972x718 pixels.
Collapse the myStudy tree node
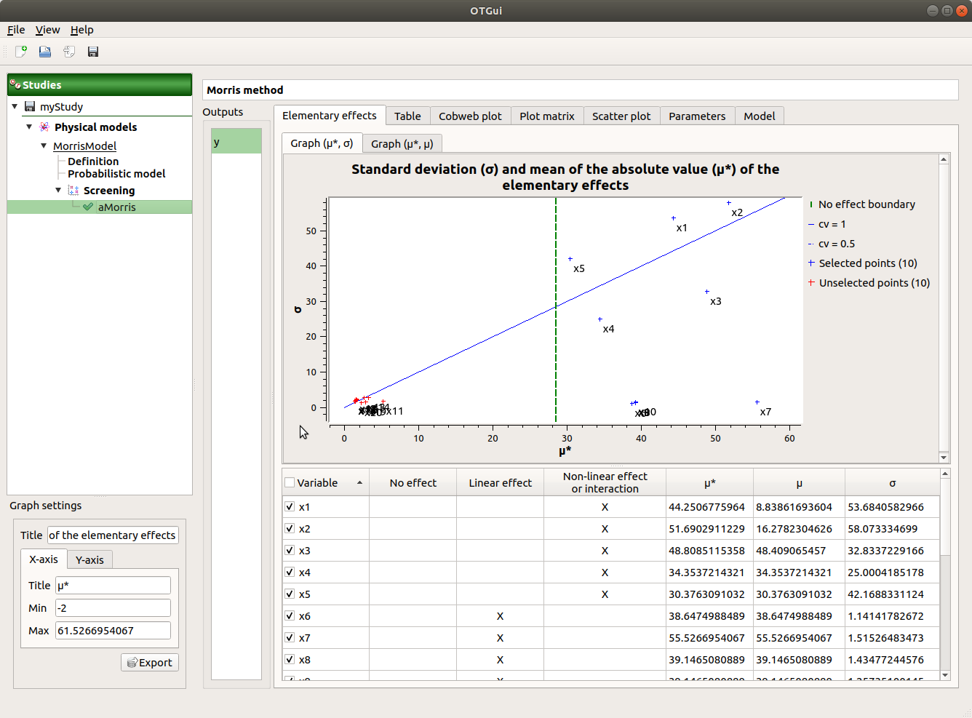click(x=15, y=107)
